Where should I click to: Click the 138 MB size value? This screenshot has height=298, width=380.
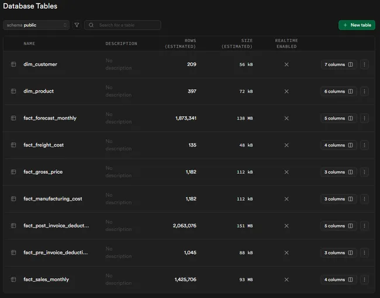[245, 118]
